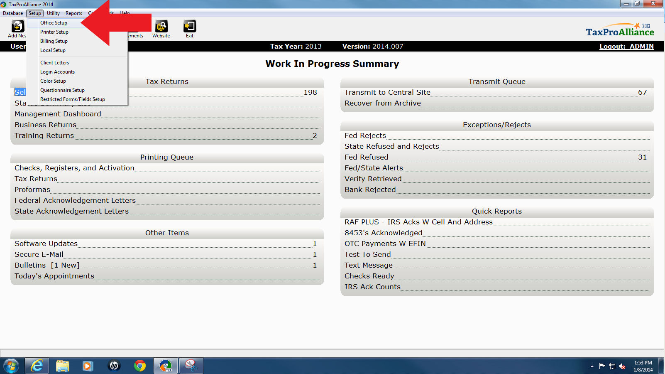Open Windows Explorer folder on the taskbar
Screen dimensions: 665x374
tap(62, 366)
